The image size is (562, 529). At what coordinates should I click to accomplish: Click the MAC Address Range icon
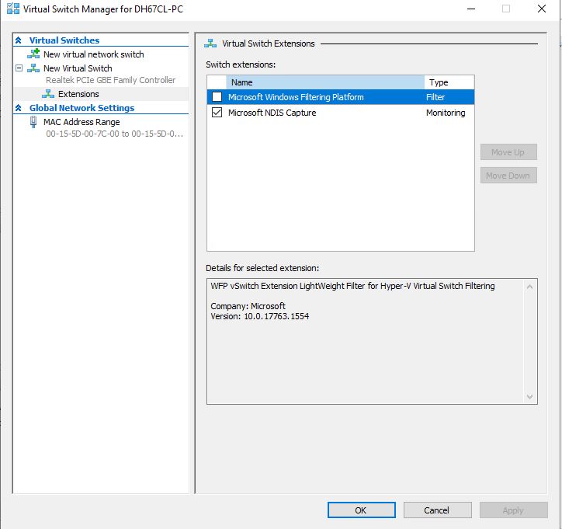click(33, 122)
